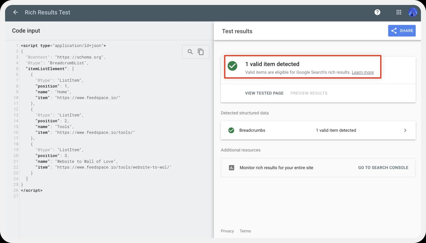Open the Terms link

click(245, 231)
